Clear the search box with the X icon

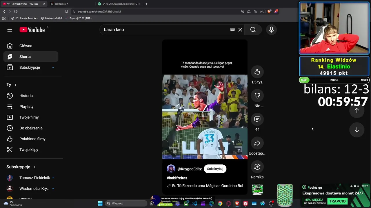coord(240,29)
